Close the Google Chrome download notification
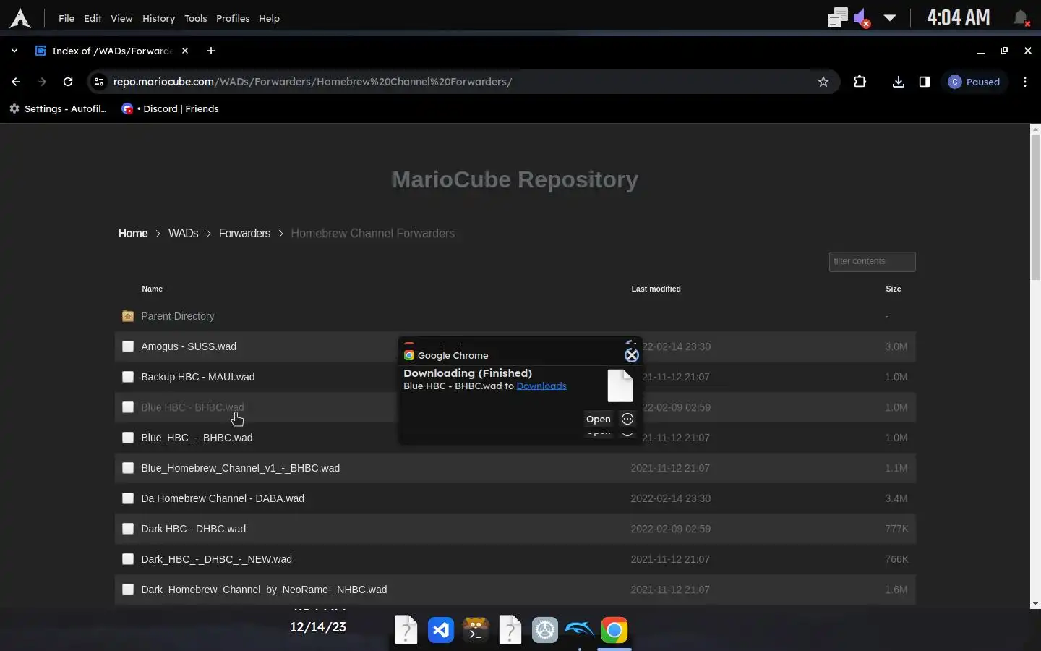The height and width of the screenshot is (651, 1041). [x=632, y=355]
